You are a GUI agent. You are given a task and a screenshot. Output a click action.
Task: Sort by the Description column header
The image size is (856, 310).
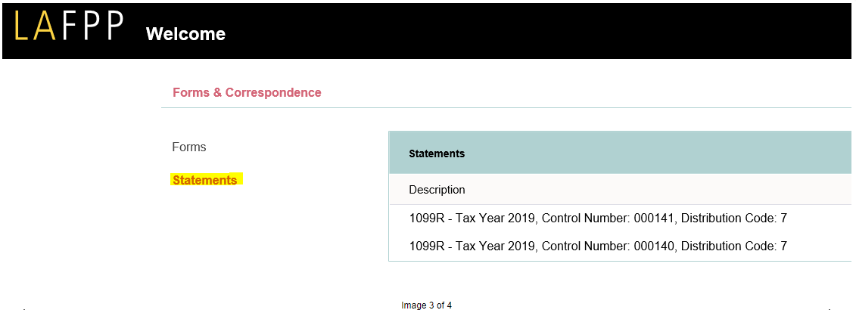click(x=437, y=190)
